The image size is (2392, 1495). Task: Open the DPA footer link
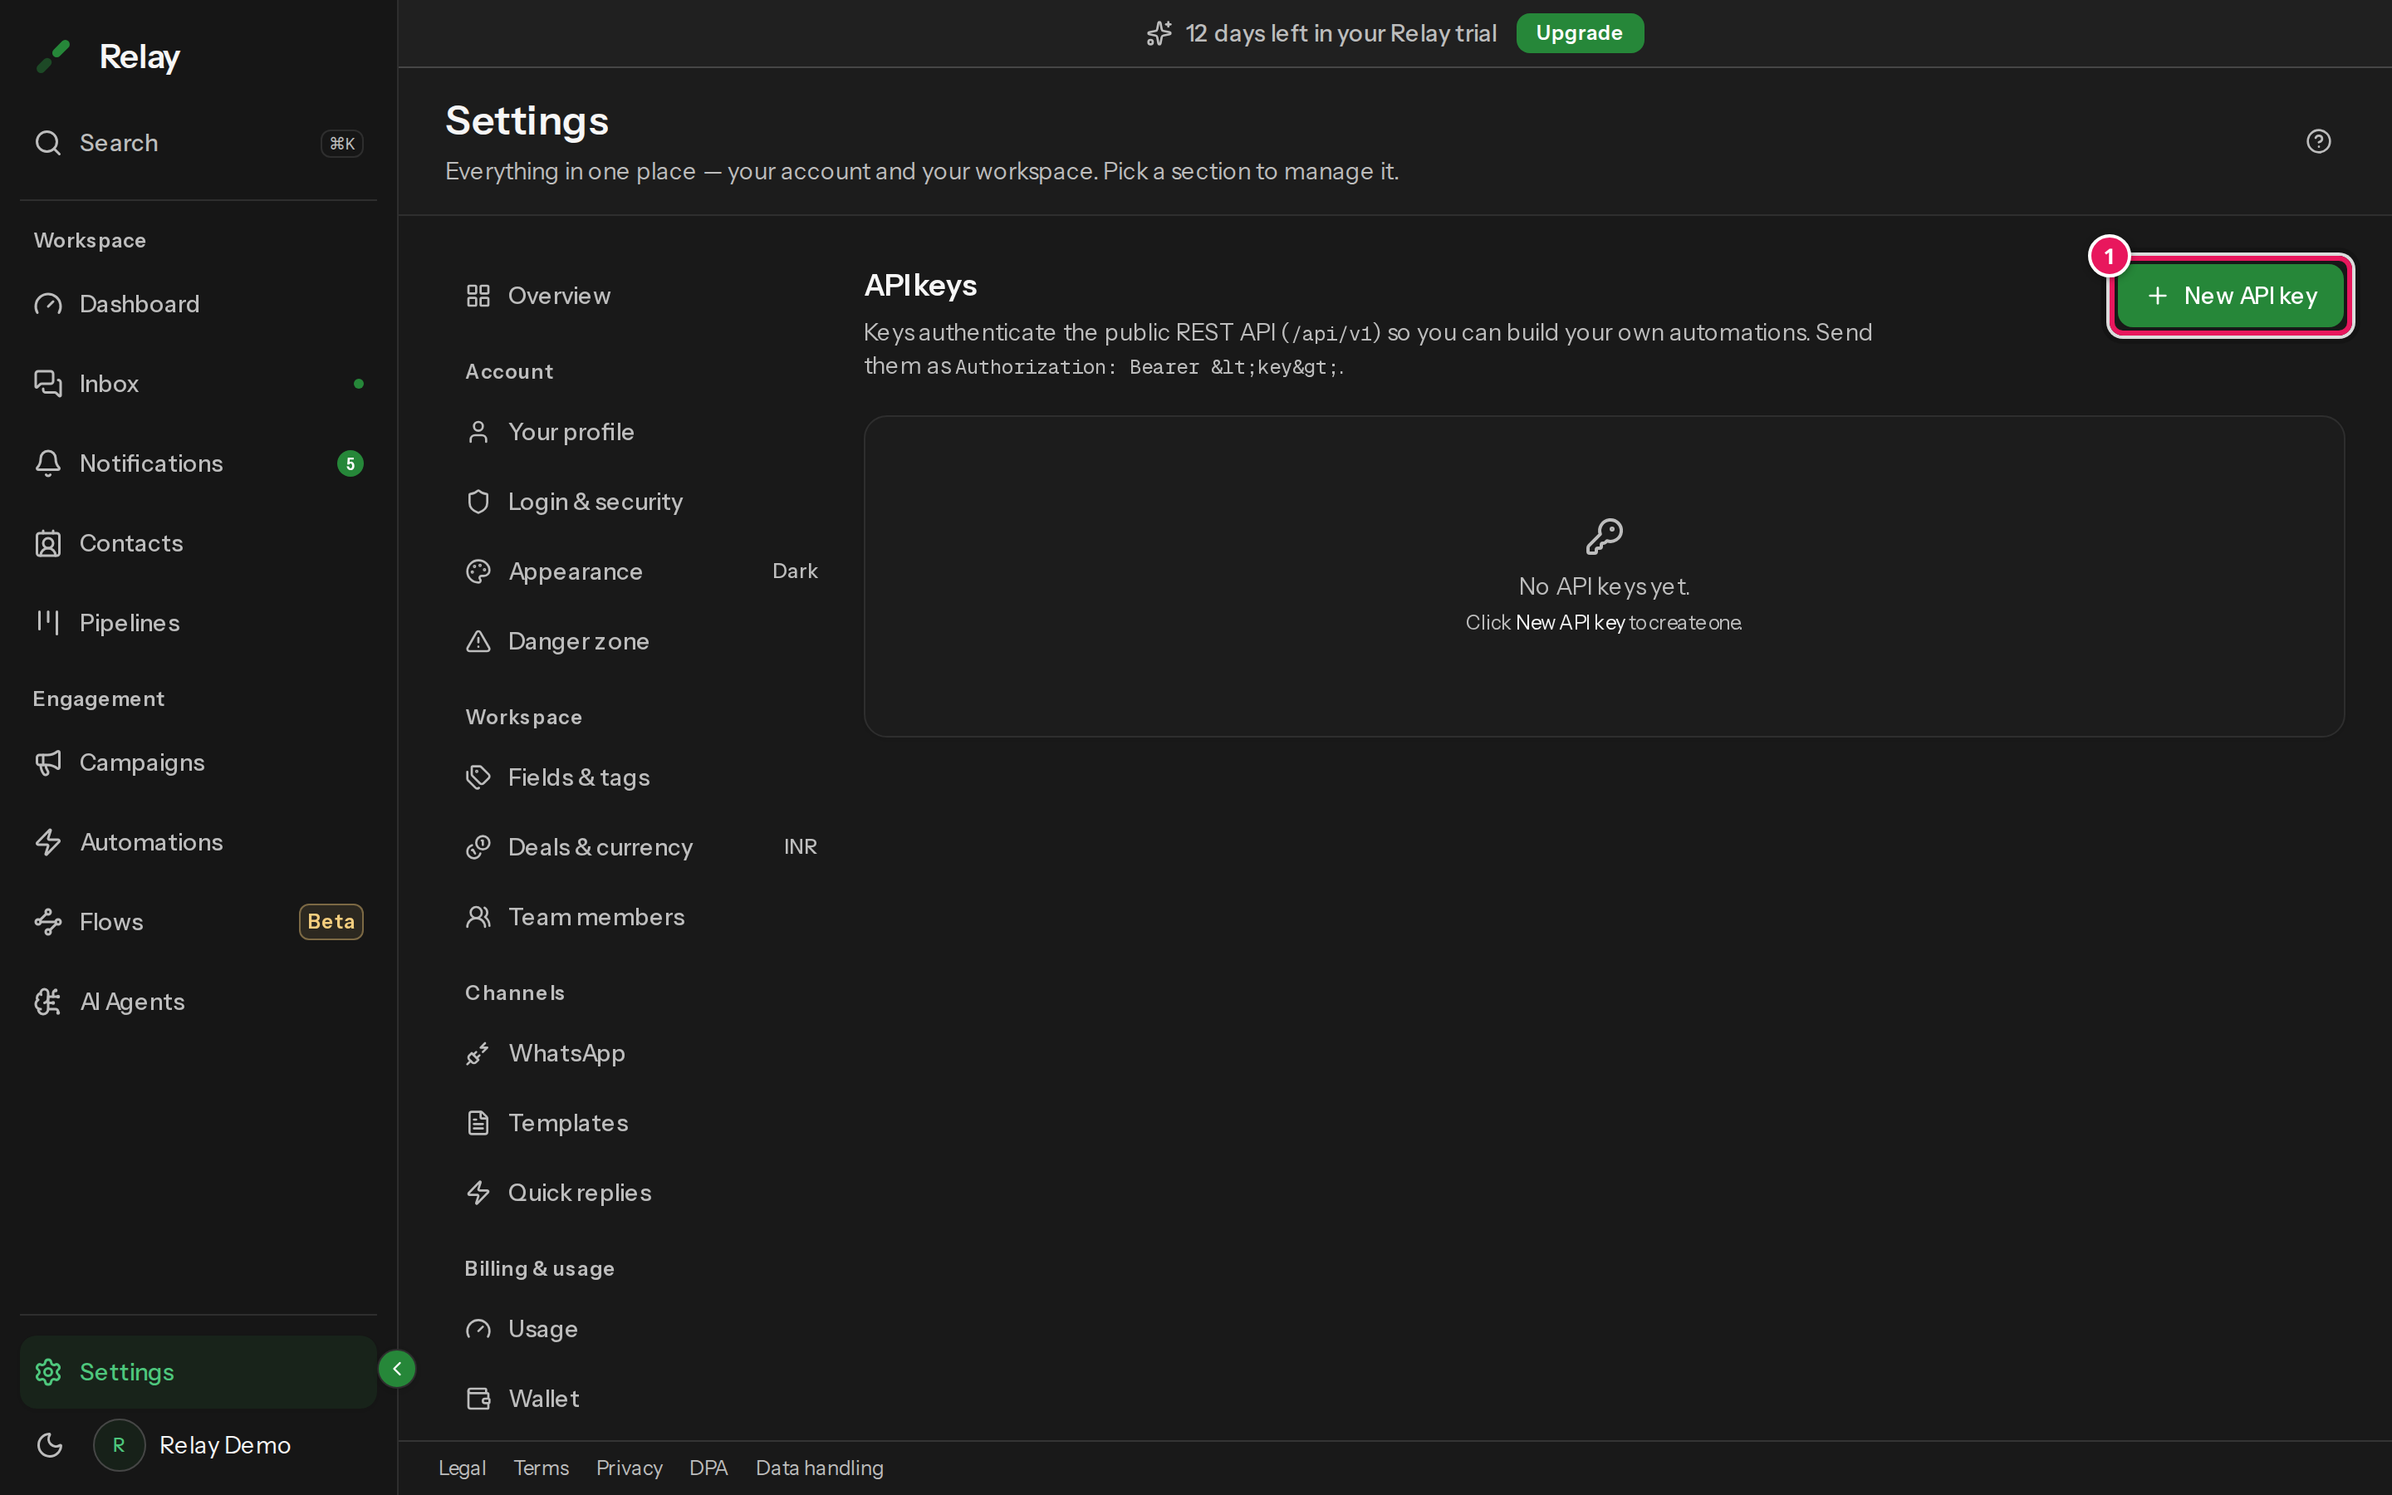pos(708,1468)
